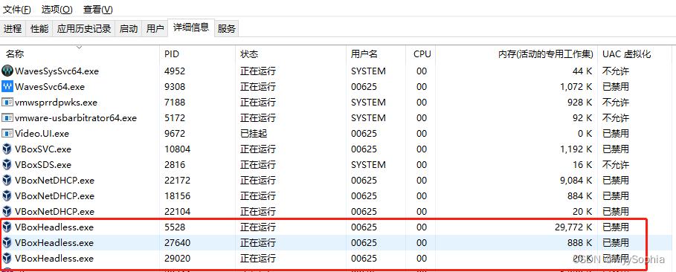676x272 pixels.
Task: Open the 文件(F) menu
Action: [17, 9]
